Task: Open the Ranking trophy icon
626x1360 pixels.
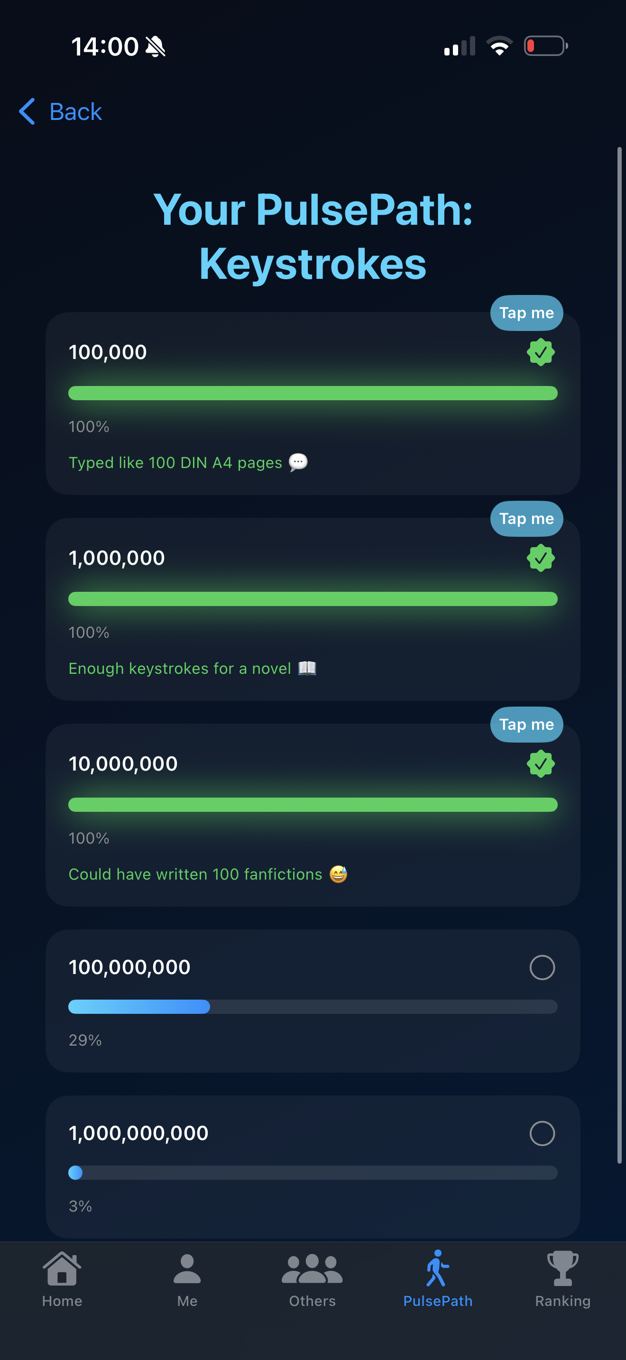Action: 562,1268
